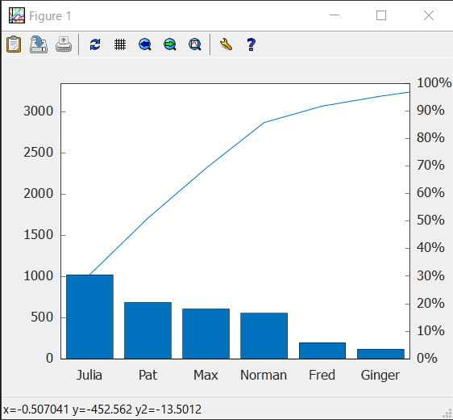Apply the previous zoom settings
Image resolution: width=453 pixels, height=420 pixels.
145,44
